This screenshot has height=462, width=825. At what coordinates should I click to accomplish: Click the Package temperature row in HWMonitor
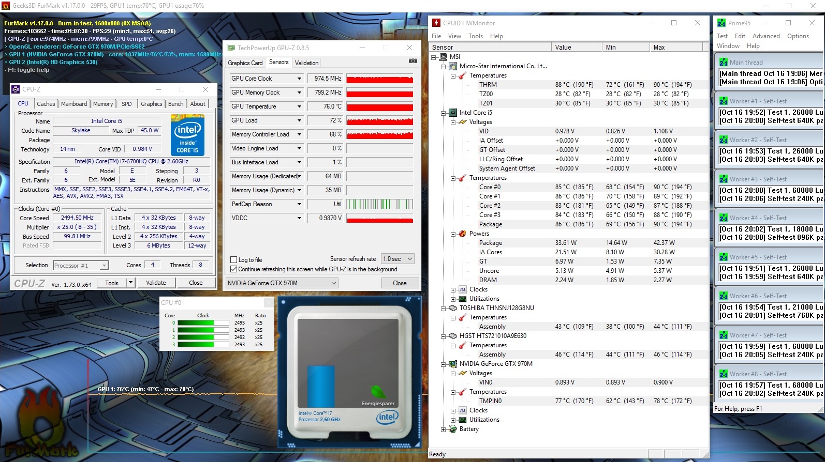coord(567,224)
